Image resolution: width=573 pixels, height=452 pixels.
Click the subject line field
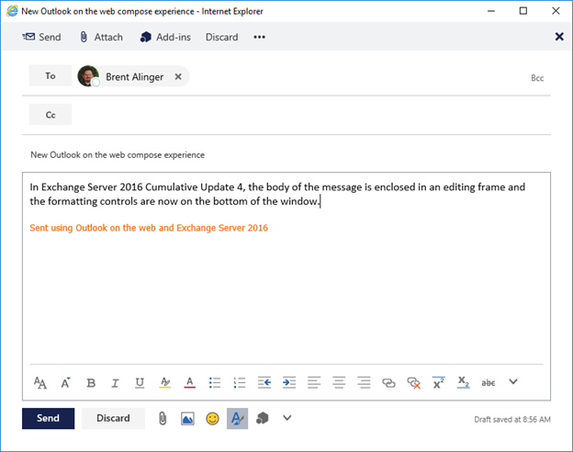point(286,154)
